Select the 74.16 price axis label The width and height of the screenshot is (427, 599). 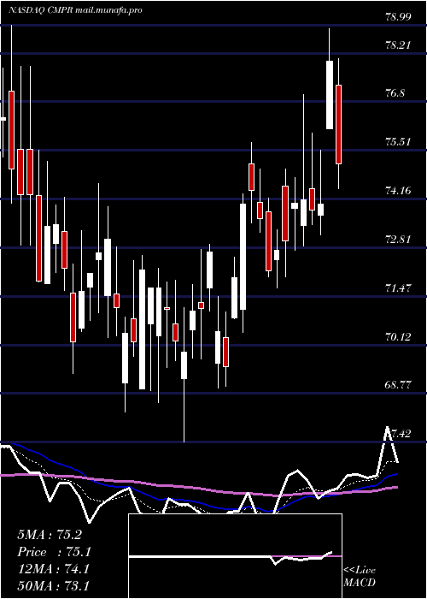[398, 190]
